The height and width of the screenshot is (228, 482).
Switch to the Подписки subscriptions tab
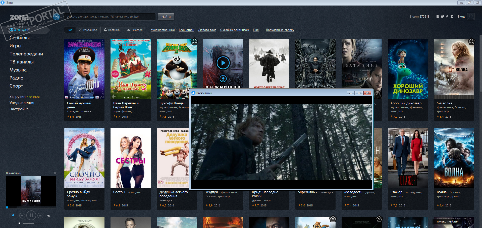112,30
